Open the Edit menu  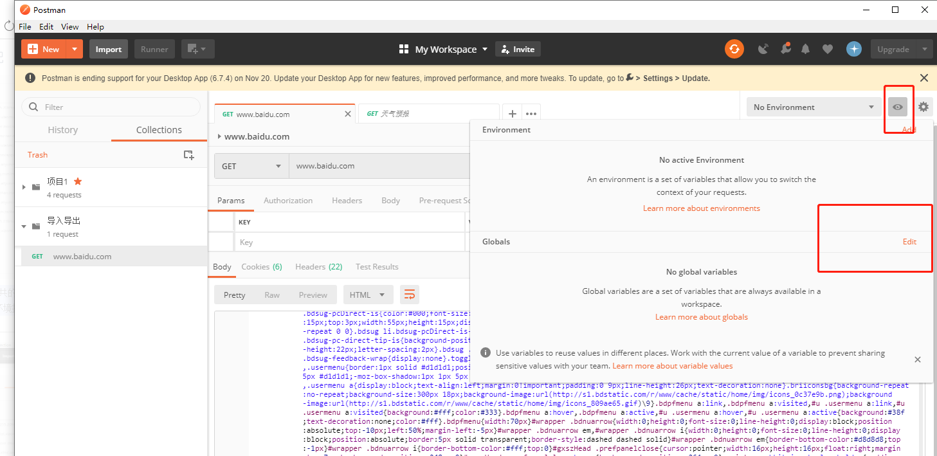[46, 27]
